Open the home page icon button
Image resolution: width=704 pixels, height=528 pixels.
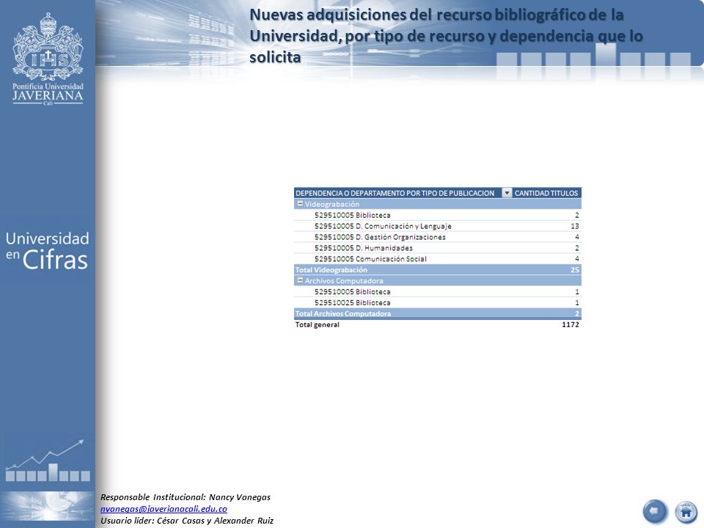686,512
